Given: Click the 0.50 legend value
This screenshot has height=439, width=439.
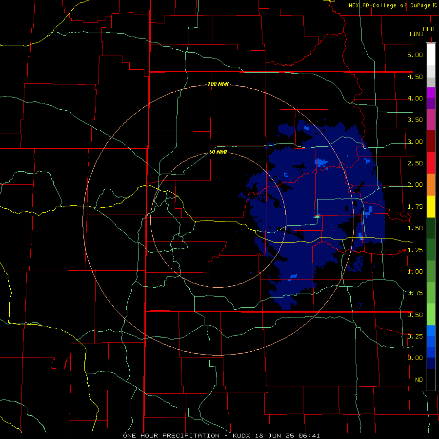Looking at the screenshot, I should [415, 315].
